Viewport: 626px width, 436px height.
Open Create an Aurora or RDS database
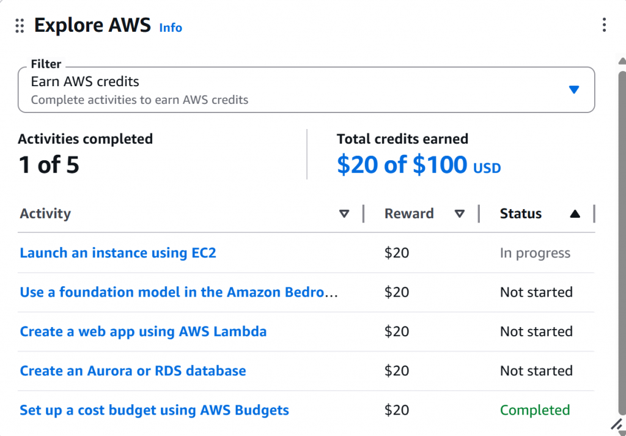pos(133,371)
